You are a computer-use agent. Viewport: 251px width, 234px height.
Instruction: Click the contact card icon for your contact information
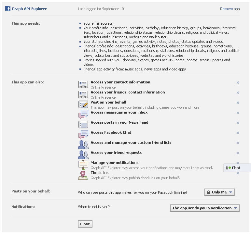tap(83, 84)
